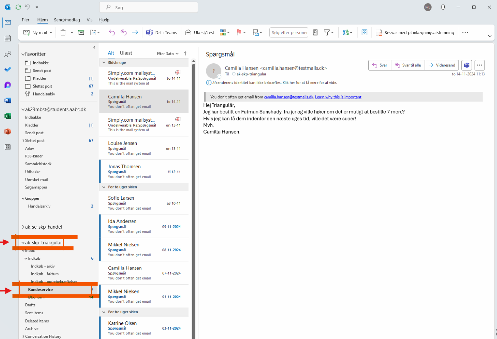
Task: Click the Søg efter personer field
Action: pos(289,32)
